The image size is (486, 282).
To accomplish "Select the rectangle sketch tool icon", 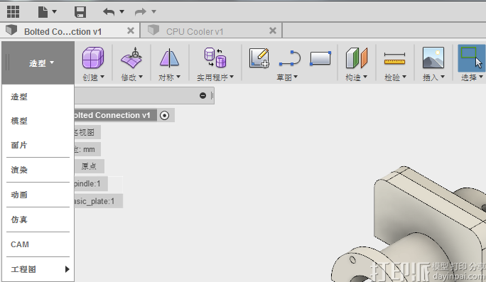I will point(320,58).
